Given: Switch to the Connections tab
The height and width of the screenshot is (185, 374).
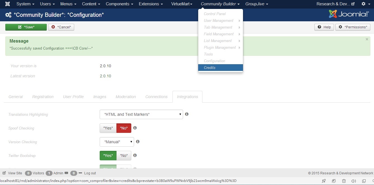Looking at the screenshot, I should (156, 97).
